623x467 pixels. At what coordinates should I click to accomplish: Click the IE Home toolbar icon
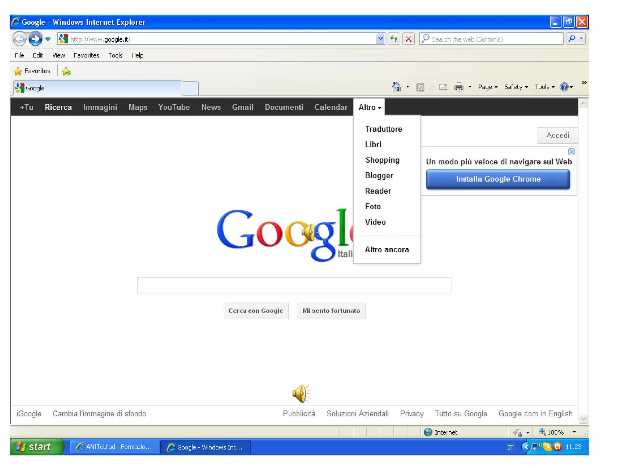coord(396,87)
